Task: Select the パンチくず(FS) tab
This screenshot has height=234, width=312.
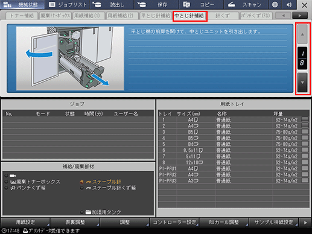Action: [x=256, y=16]
